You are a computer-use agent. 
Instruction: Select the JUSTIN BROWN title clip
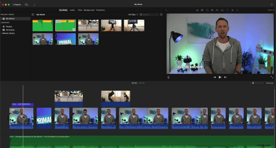tap(23, 104)
